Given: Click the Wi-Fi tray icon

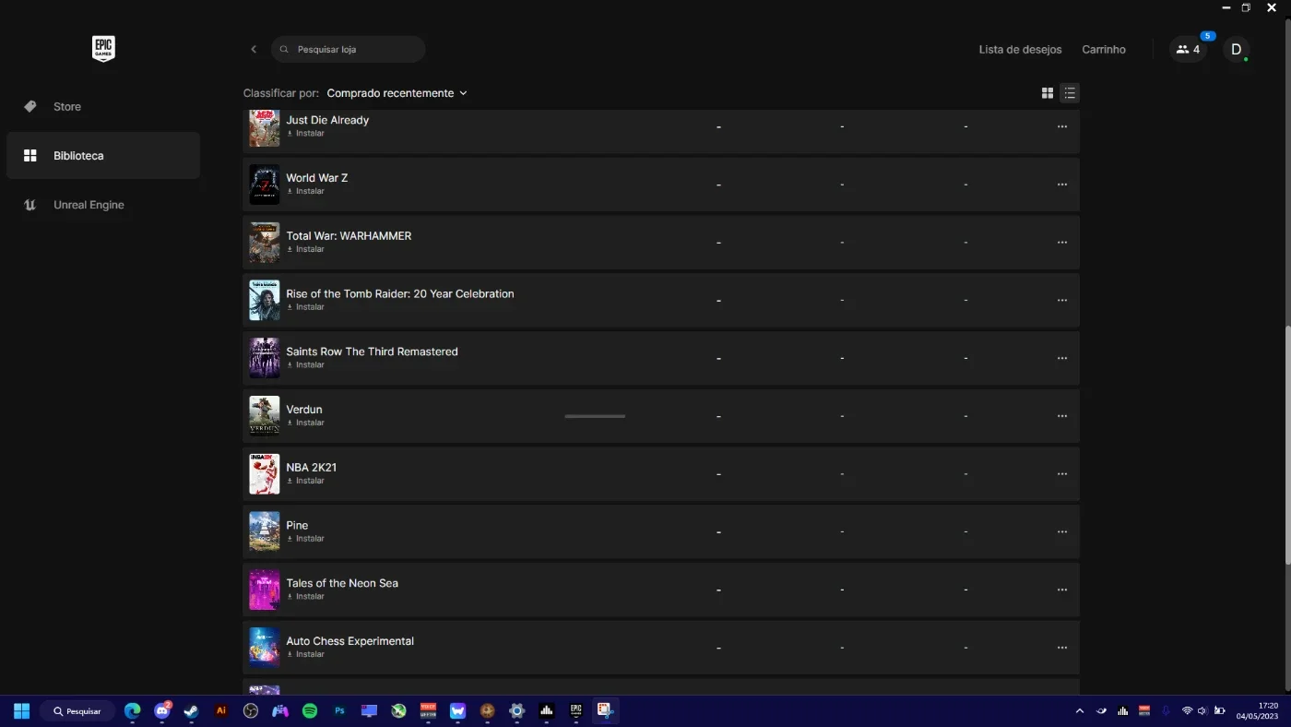Looking at the screenshot, I should 1187,711.
